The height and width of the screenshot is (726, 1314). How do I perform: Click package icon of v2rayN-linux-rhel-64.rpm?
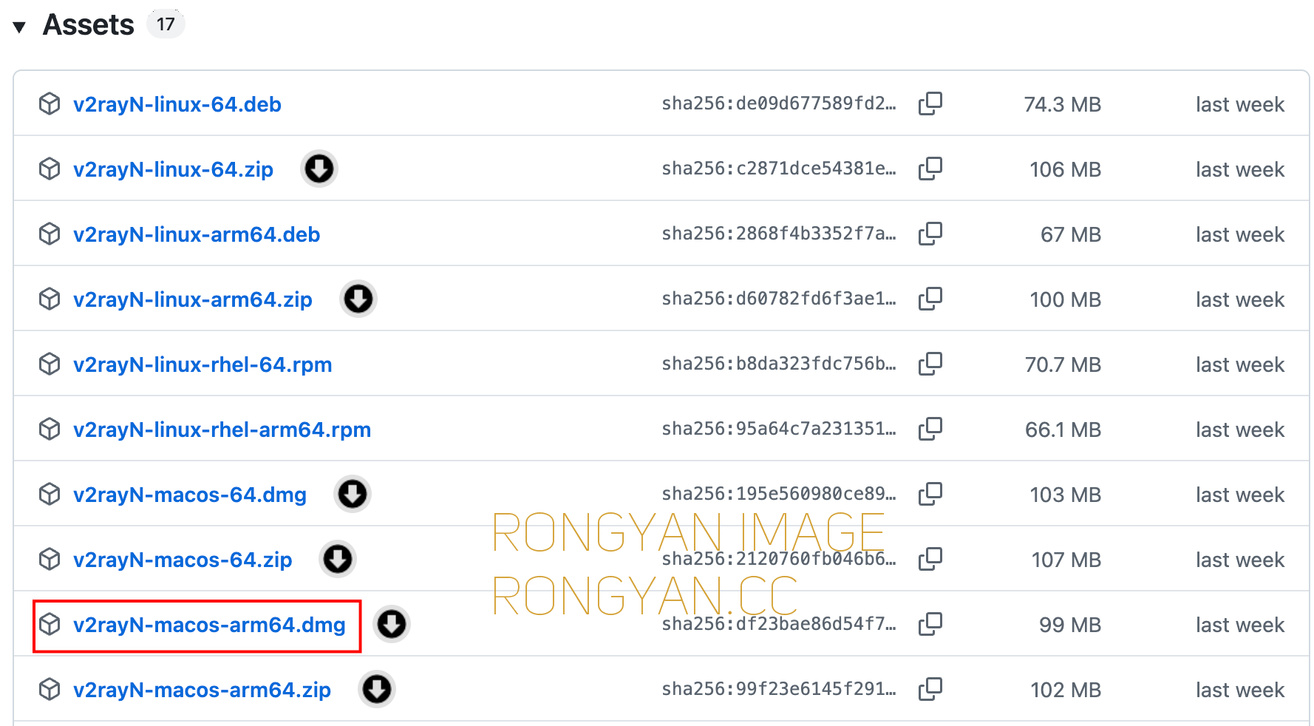(x=50, y=364)
